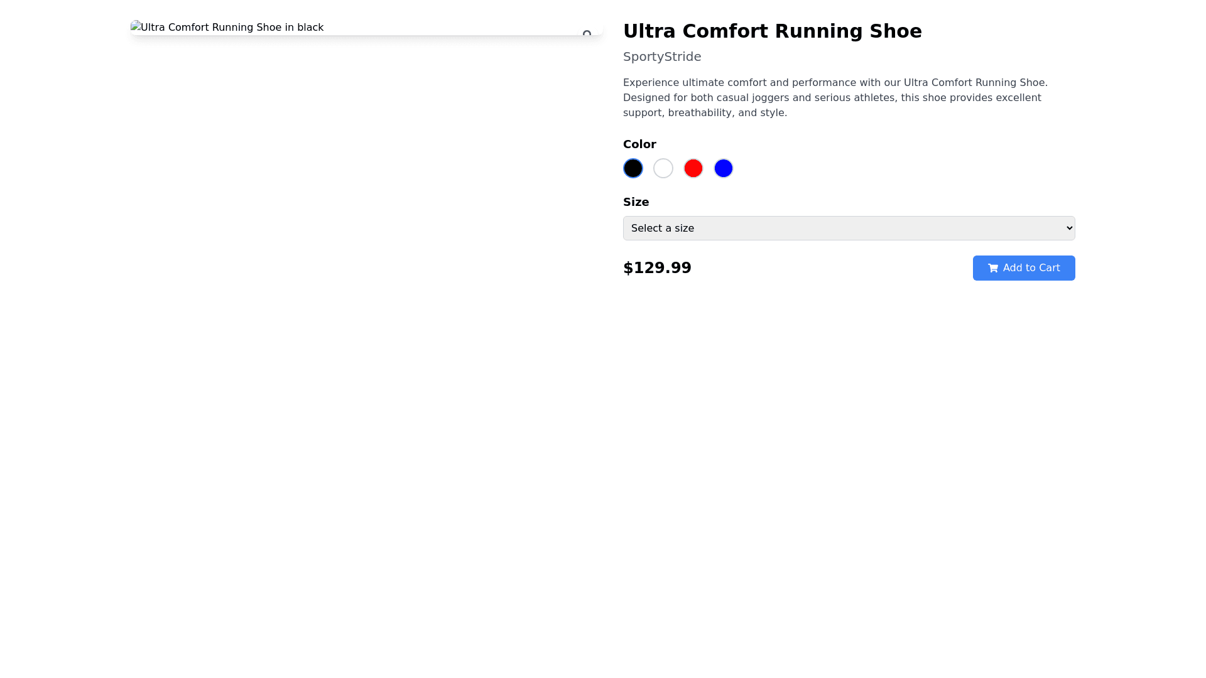Screen dimensions: 1206x678
Task: Click the product description paragraph
Action: [x=835, y=98]
